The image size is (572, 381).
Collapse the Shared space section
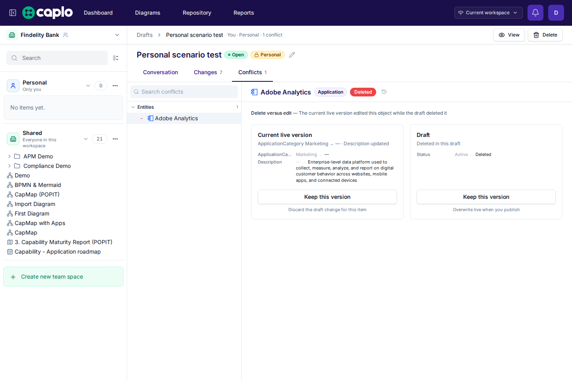point(86,139)
